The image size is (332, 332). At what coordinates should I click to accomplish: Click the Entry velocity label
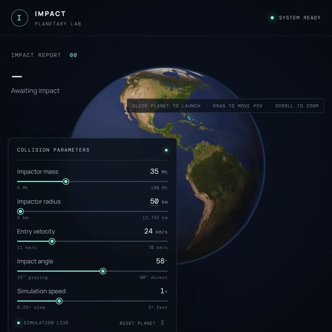click(36, 231)
